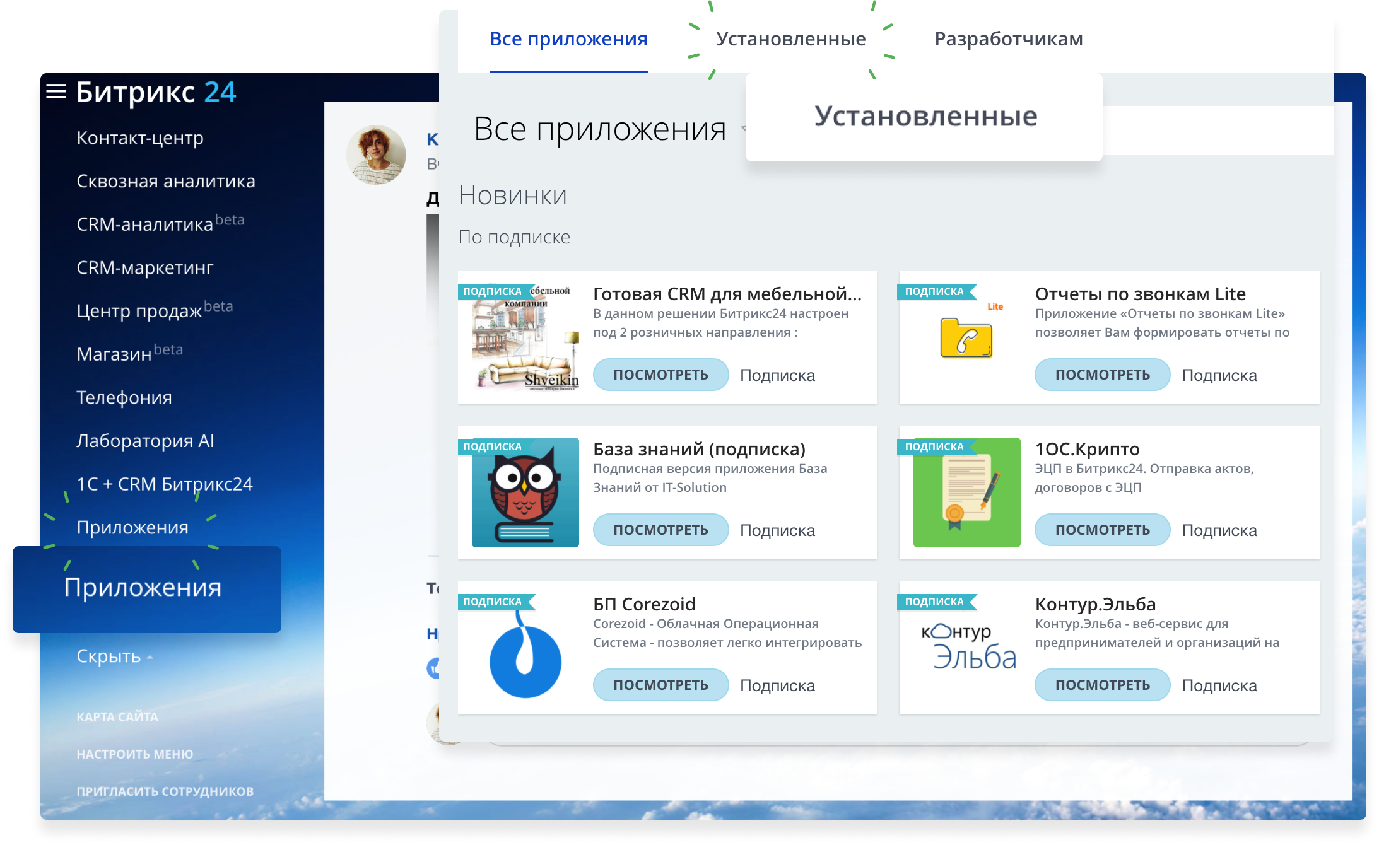
Task: Click the yellow phone folder Lite icon
Action: 967,337
